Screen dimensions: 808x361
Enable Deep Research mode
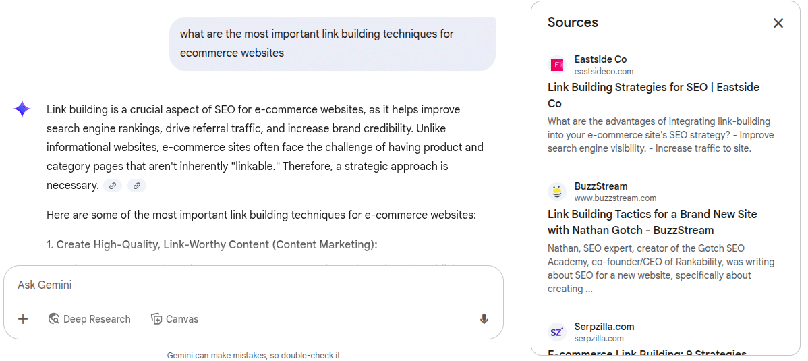coord(90,319)
